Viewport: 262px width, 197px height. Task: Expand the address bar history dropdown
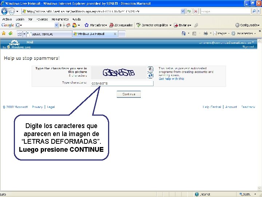pos(183,11)
